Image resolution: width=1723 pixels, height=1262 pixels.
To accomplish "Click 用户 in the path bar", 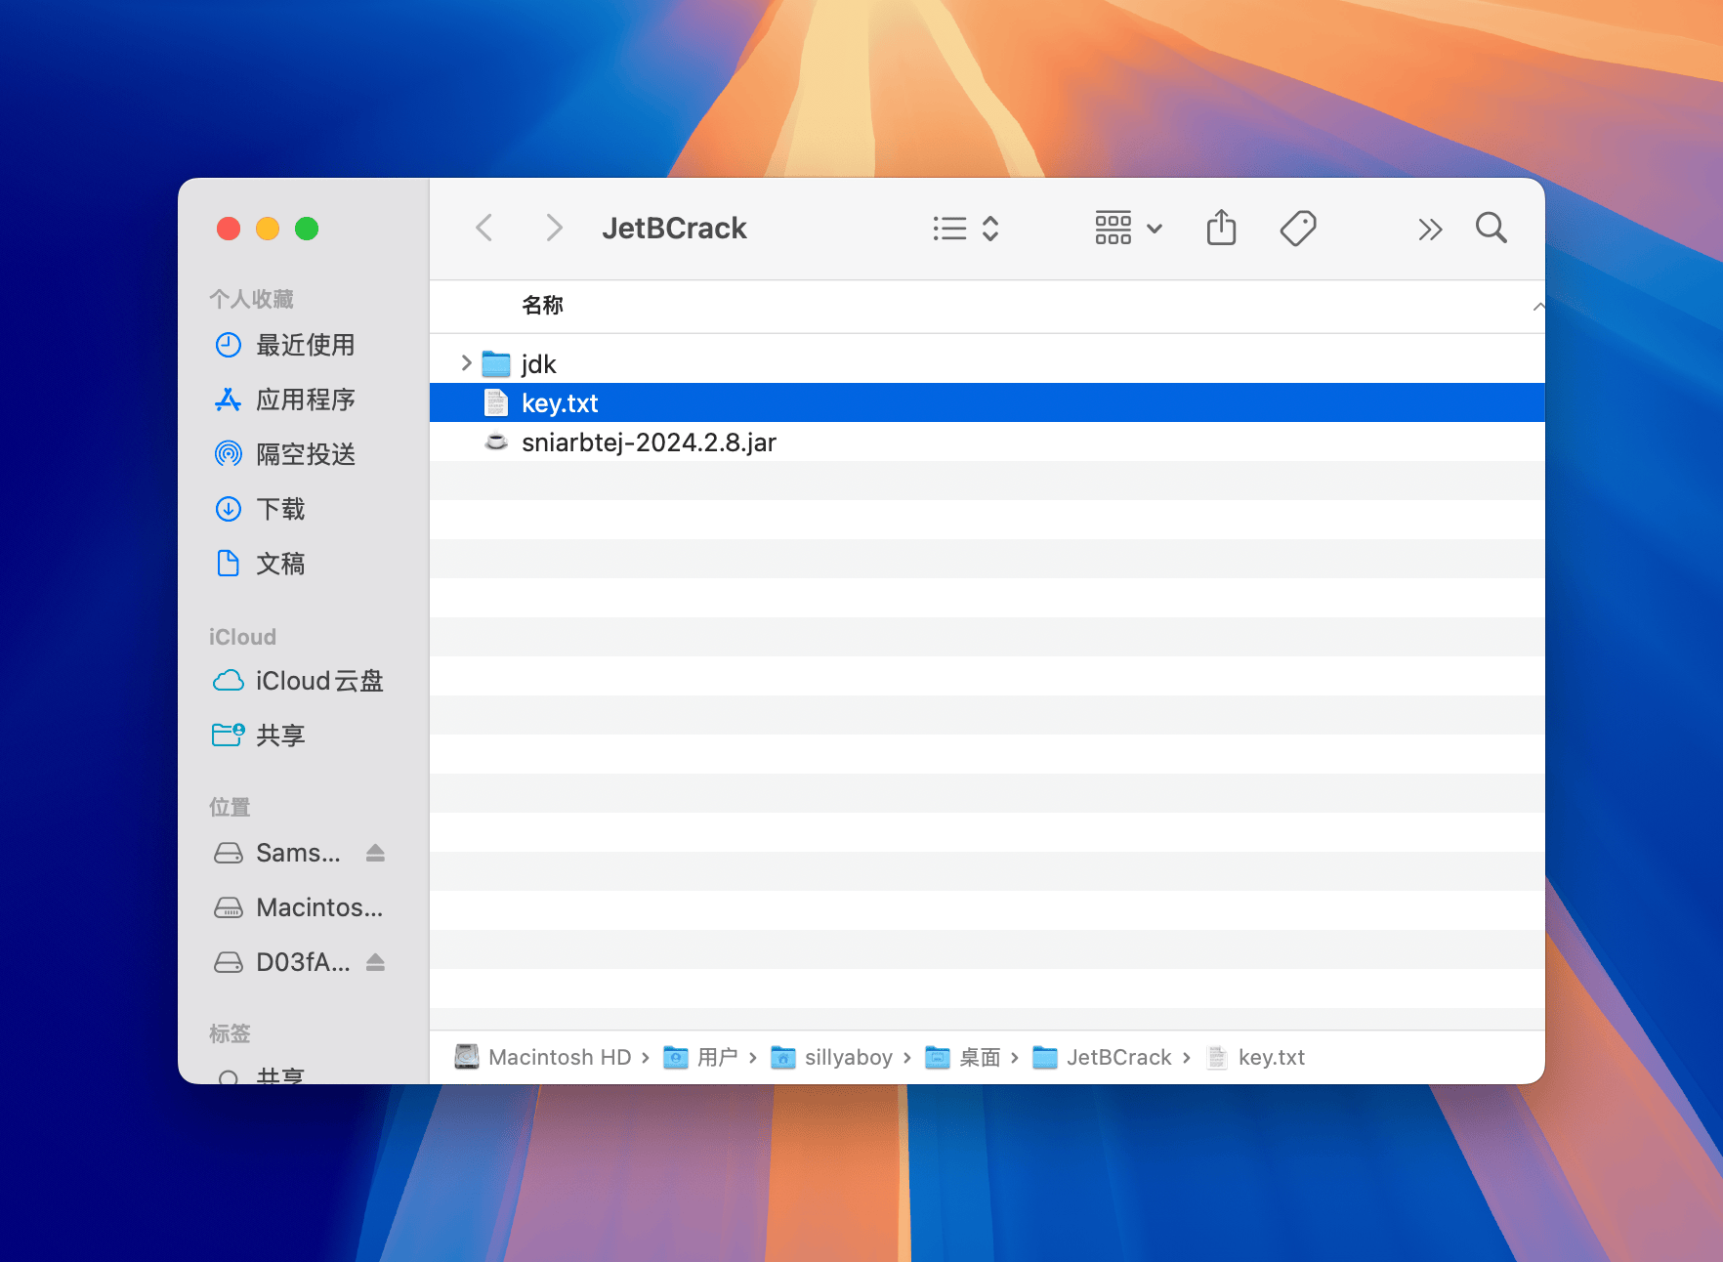I will pos(700,1057).
